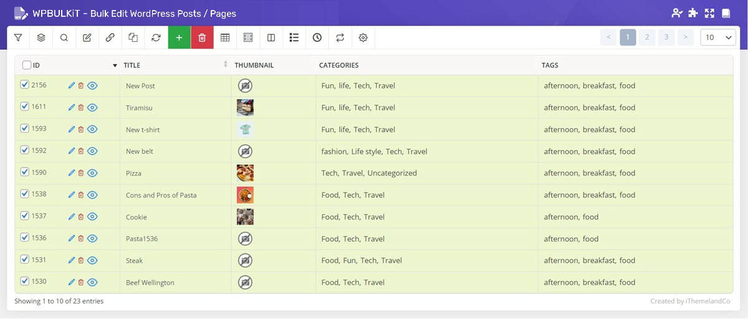Click the user checkmark icon in header

pyautogui.click(x=677, y=13)
